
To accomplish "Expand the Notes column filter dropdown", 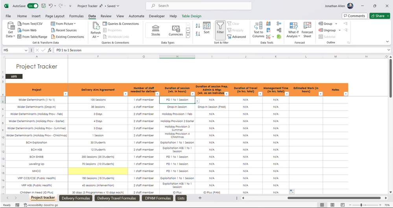I will pyautogui.click(x=345, y=94).
